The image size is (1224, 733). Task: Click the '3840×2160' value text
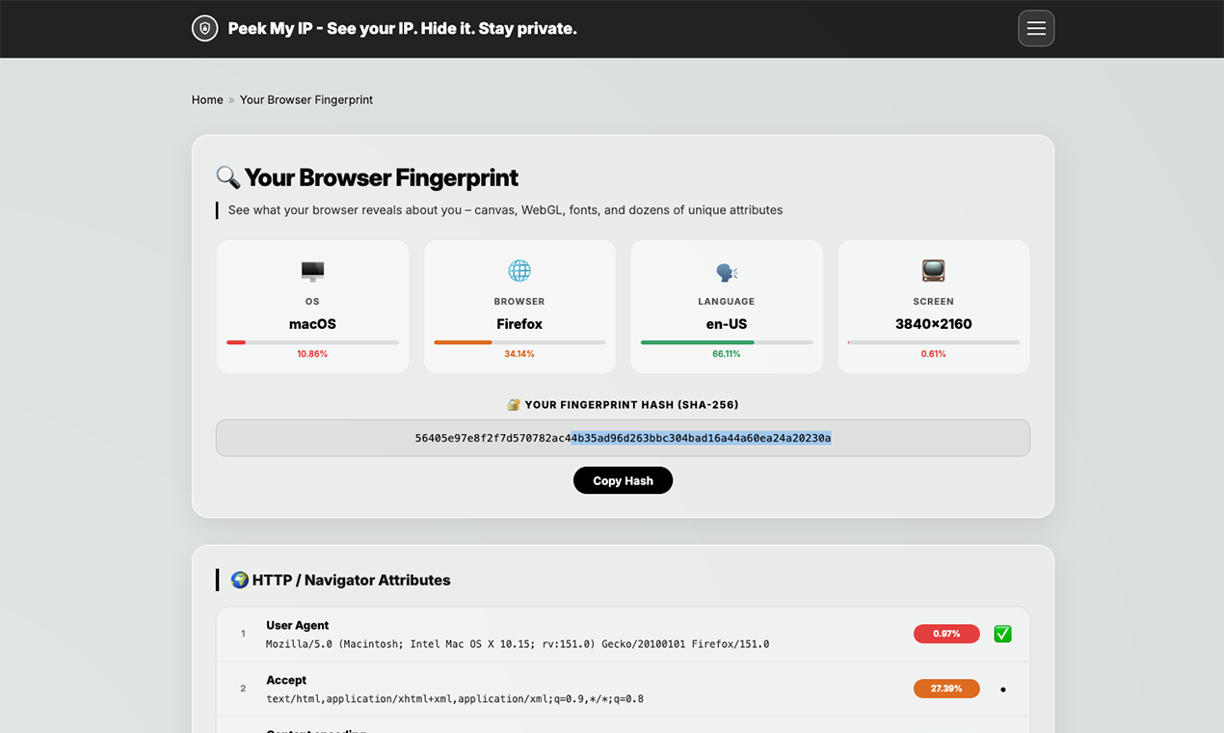[934, 324]
